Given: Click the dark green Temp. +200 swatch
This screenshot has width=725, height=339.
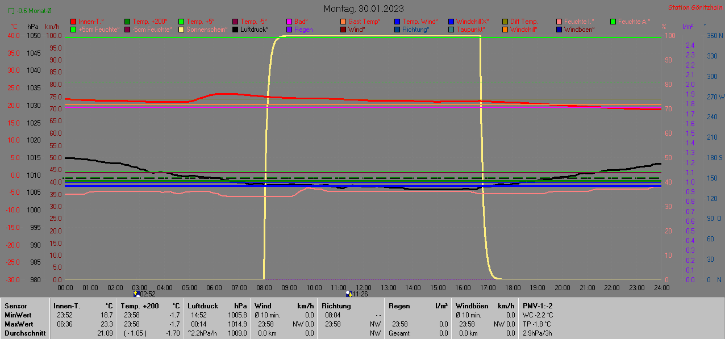Looking at the screenshot, I should click(127, 22).
